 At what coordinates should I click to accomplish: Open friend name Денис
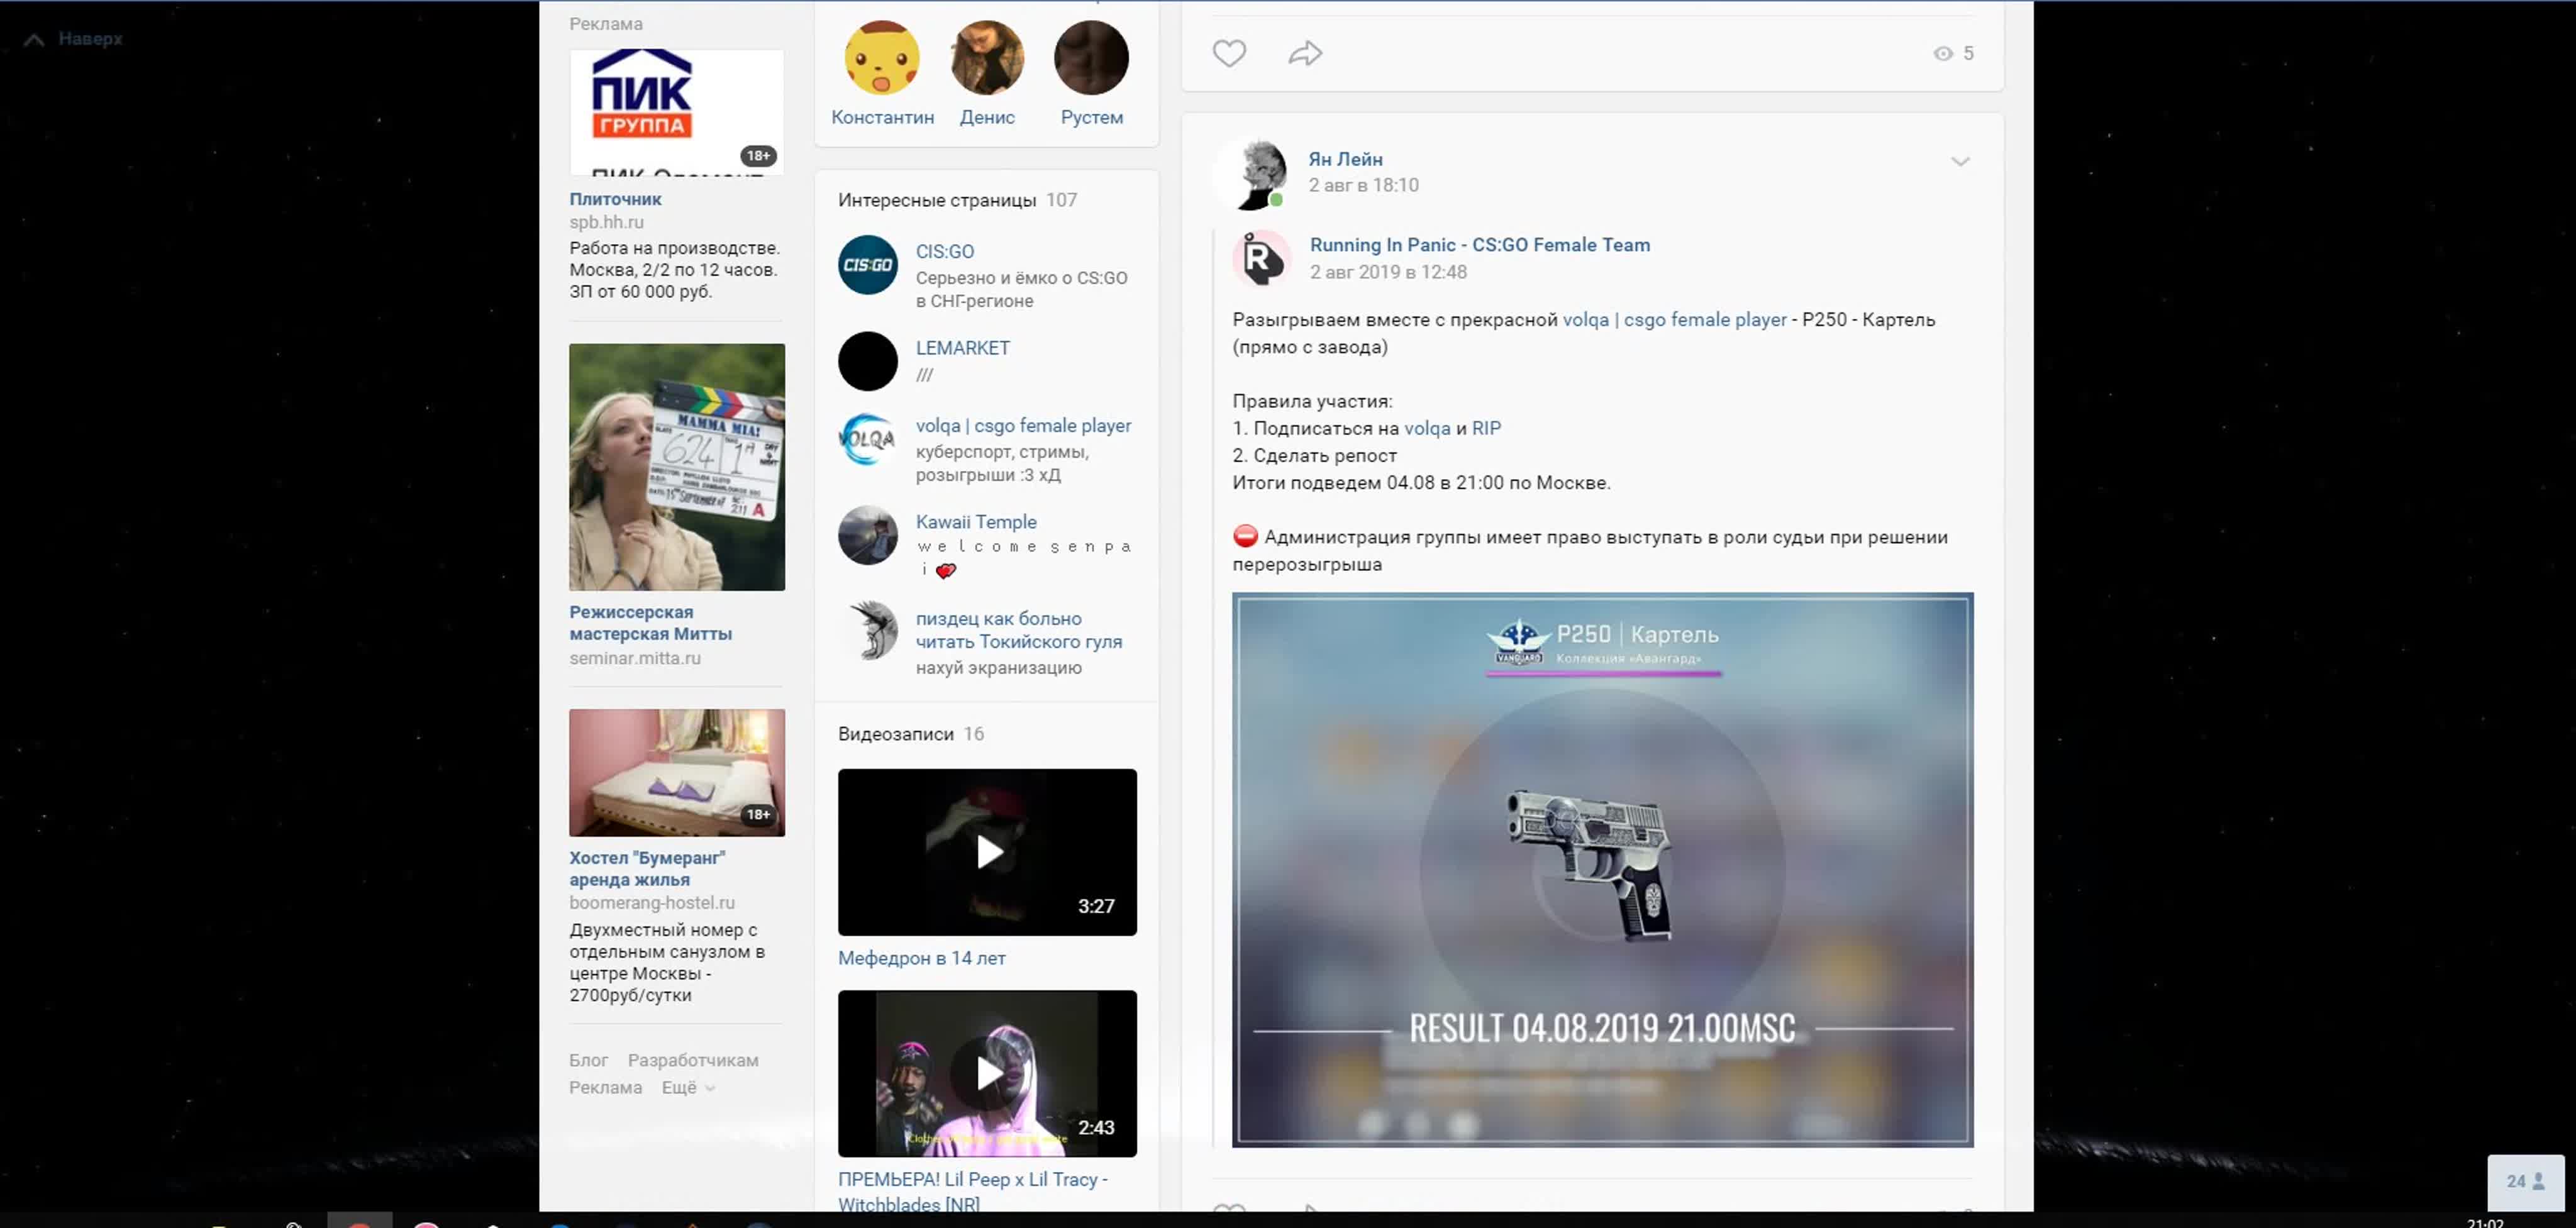pos(987,117)
